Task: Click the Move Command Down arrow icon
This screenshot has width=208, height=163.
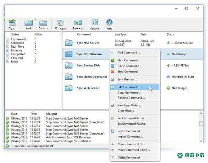Action: [112, 150]
